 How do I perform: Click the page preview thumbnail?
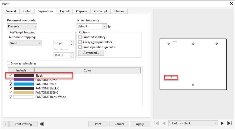(x=193, y=64)
